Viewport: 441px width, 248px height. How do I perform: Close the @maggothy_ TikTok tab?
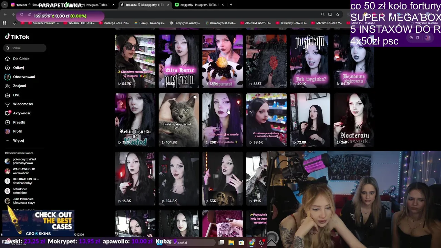pyautogui.click(x=168, y=5)
